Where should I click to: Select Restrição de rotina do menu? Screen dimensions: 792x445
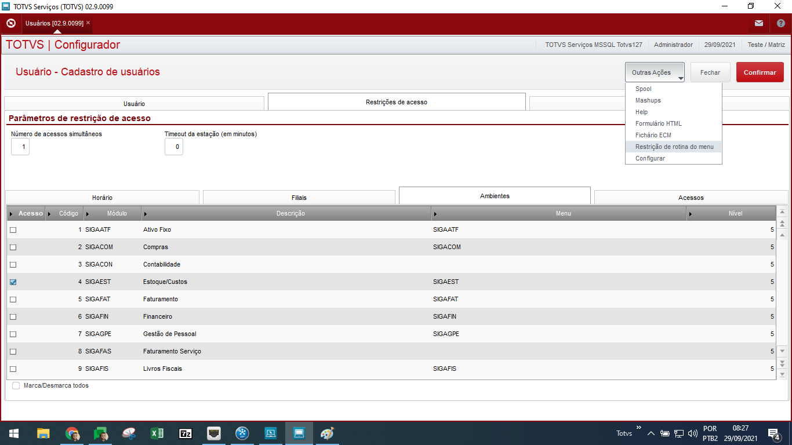(x=674, y=147)
